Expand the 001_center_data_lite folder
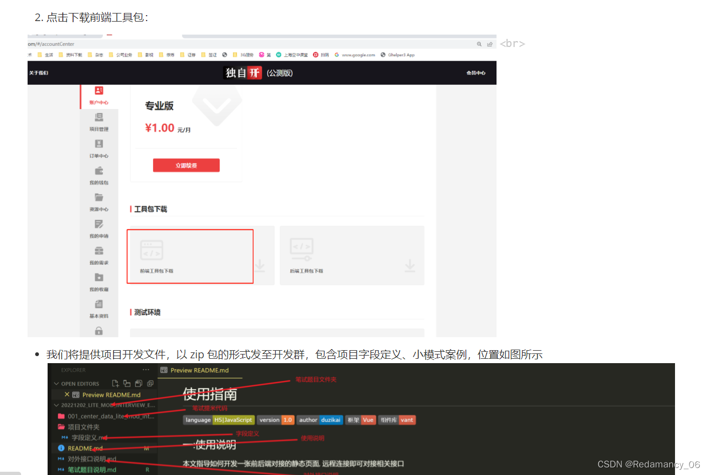Viewport: 708px width, 475px height. [x=106, y=416]
